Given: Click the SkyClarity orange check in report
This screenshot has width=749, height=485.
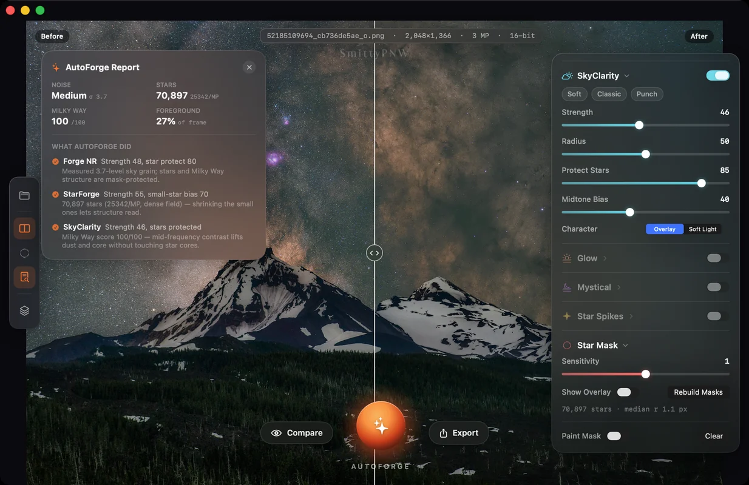Looking at the screenshot, I should tap(55, 227).
